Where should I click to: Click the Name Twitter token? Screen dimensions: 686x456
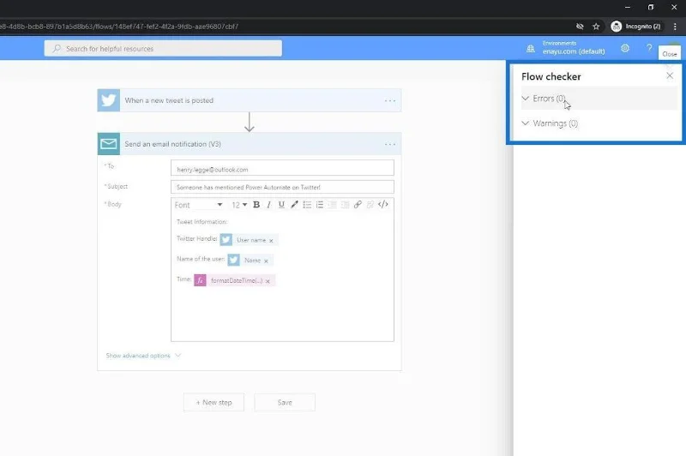coord(250,260)
